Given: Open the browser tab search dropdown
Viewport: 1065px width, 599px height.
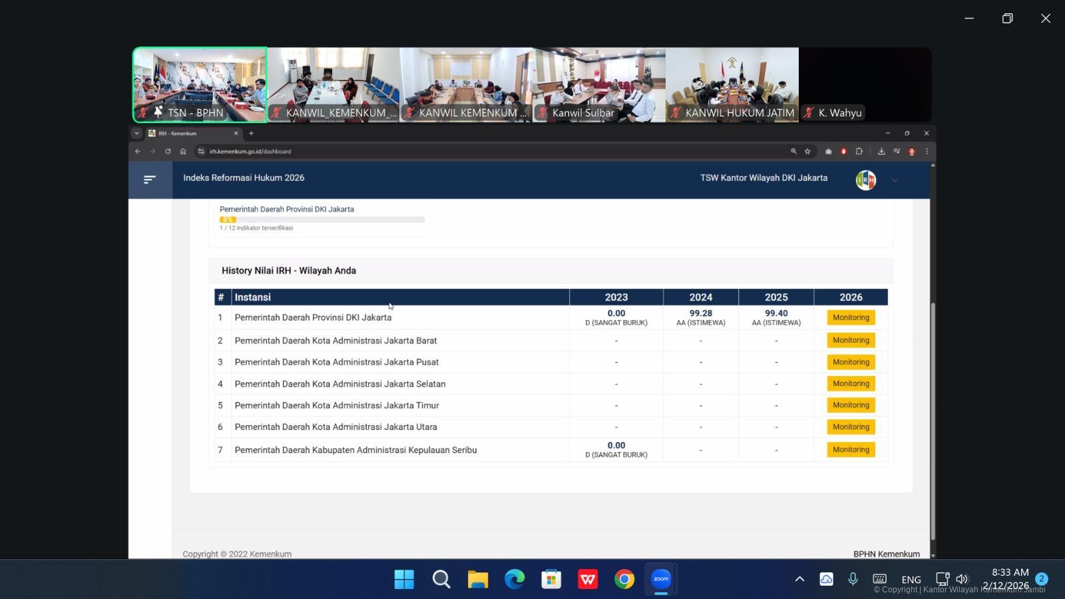Looking at the screenshot, I should tap(136, 133).
